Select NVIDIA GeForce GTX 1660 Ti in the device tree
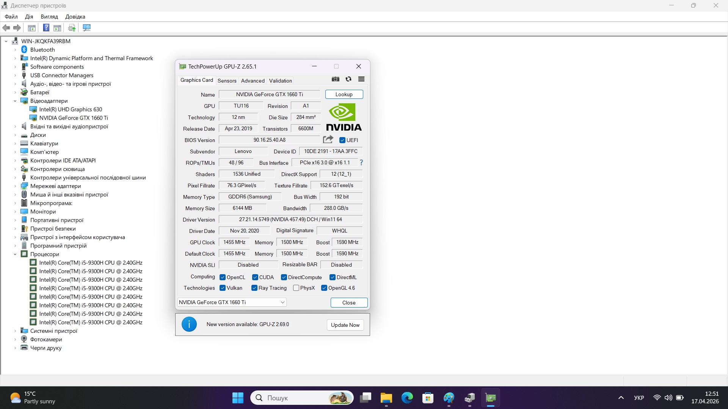Viewport: 728px width, 409px height. (x=74, y=118)
